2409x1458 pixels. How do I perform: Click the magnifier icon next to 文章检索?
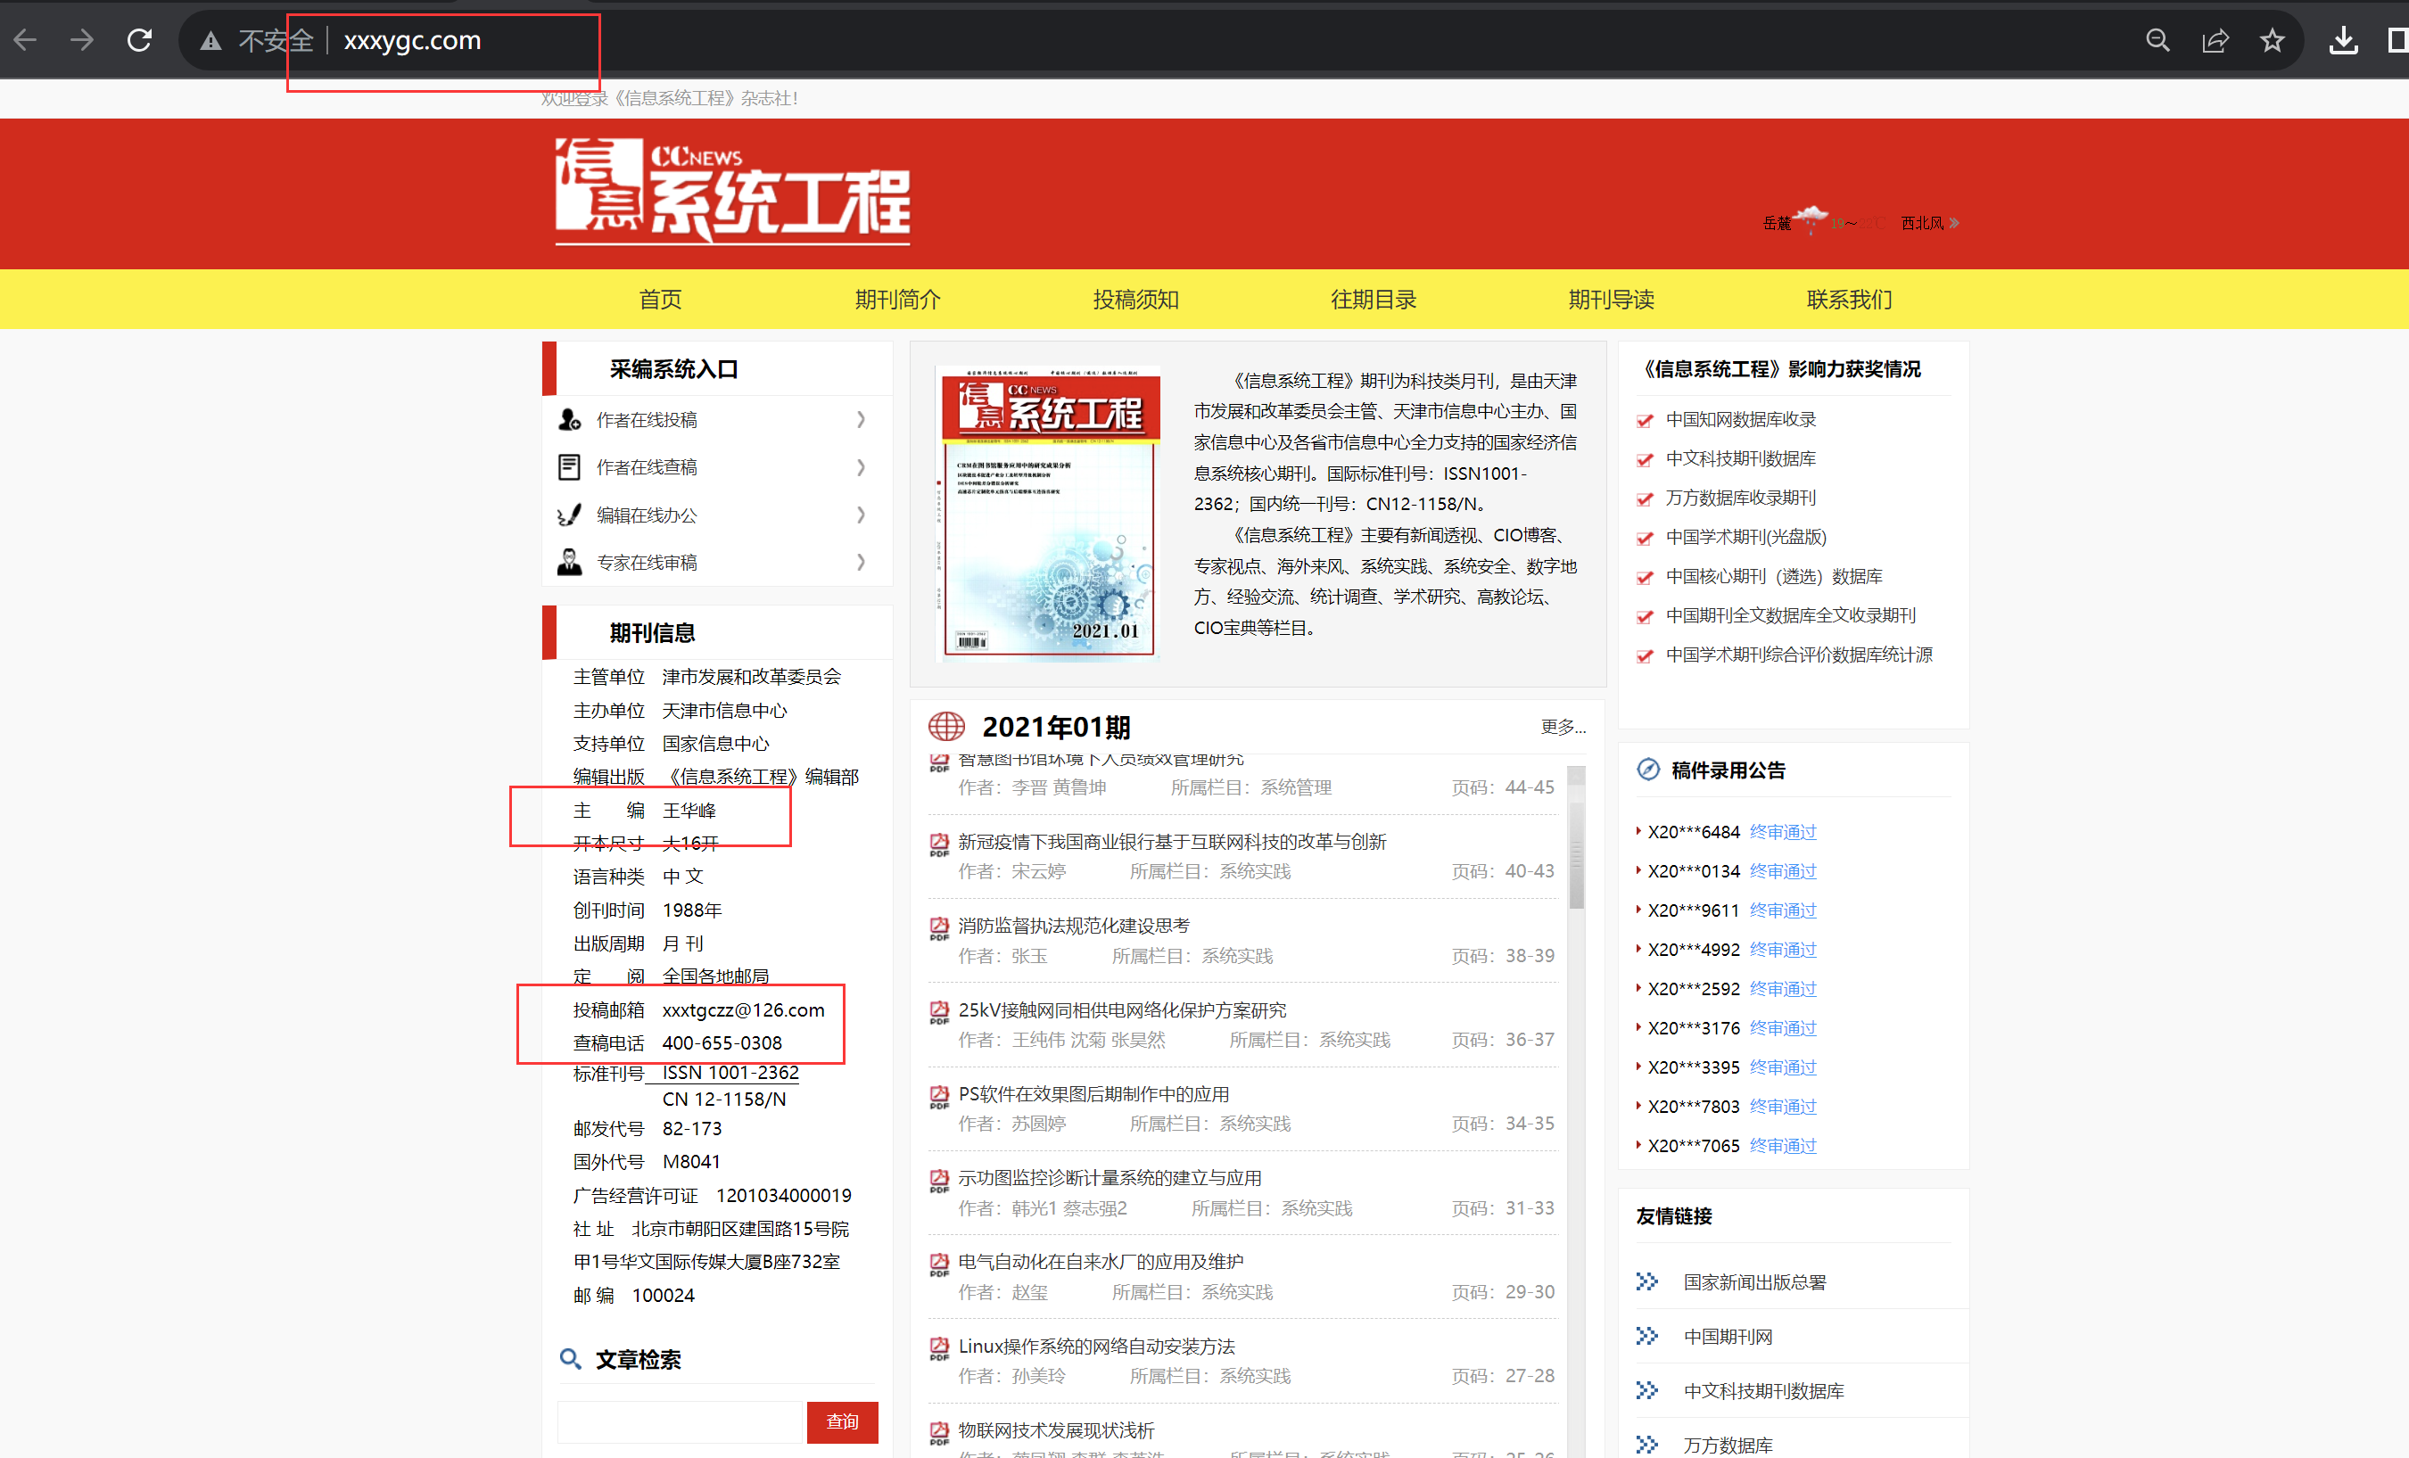(570, 1358)
